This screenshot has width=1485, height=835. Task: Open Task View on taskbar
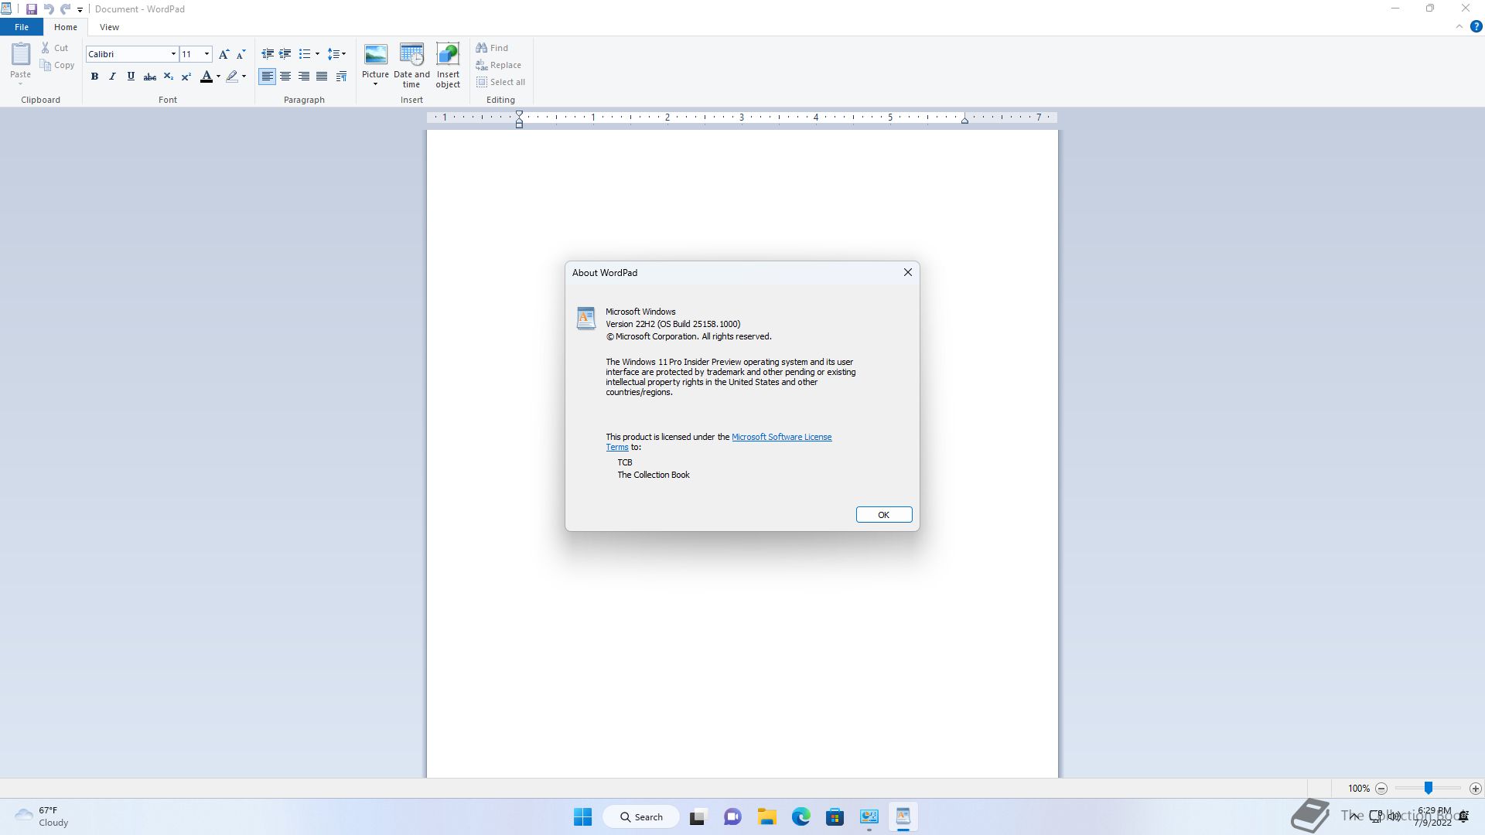click(698, 817)
